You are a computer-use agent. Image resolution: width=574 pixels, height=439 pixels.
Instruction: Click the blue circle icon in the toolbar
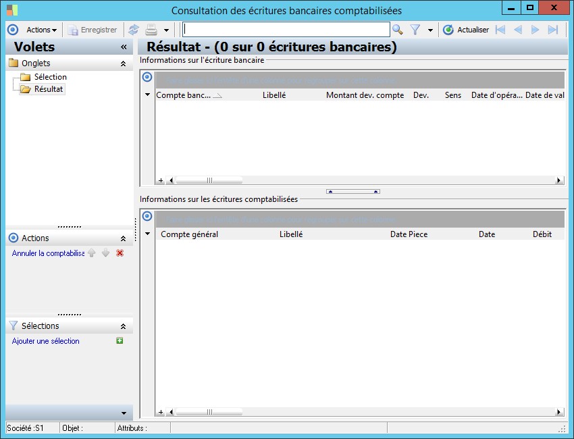[x=13, y=30]
